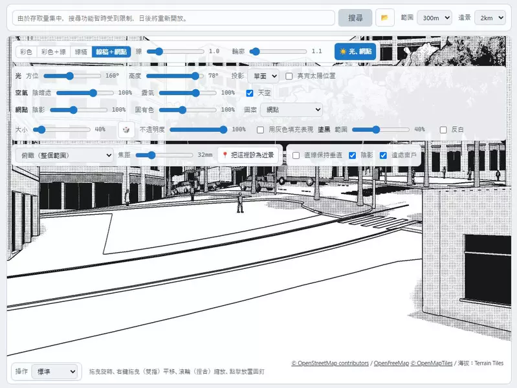Enable 用灰色填充表現 checkbox
Viewport: 517px width, 388px height.
point(260,129)
